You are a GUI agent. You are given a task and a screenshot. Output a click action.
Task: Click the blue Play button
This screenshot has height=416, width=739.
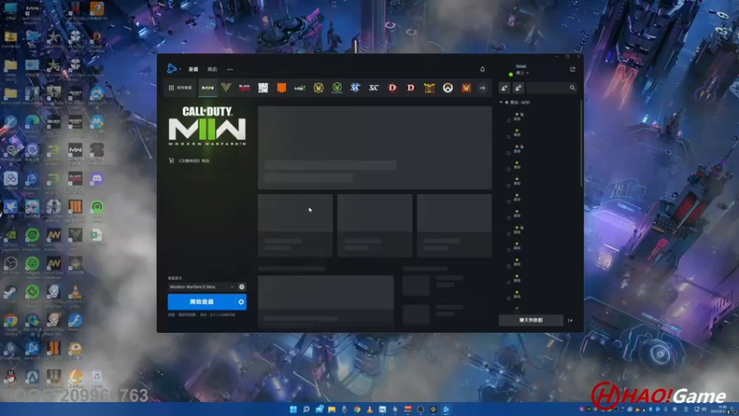pyautogui.click(x=201, y=302)
